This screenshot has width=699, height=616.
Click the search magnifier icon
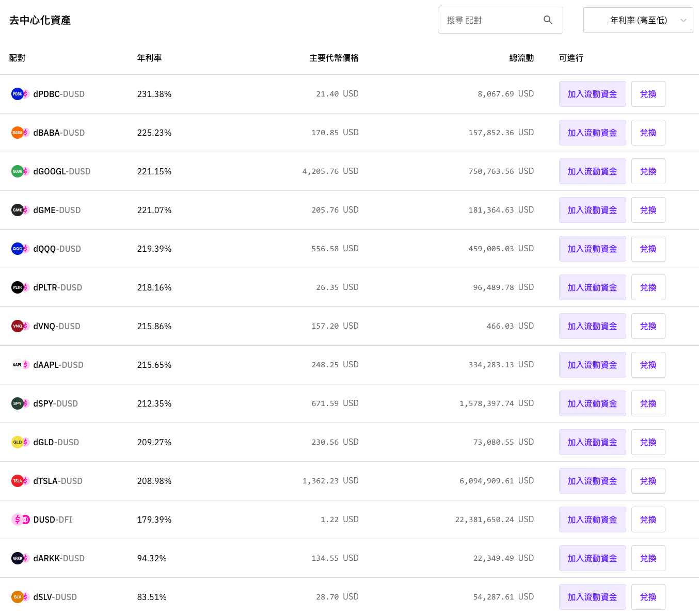pos(548,20)
